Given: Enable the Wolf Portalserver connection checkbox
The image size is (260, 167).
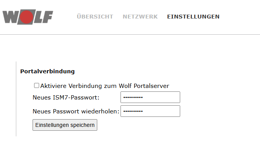Looking at the screenshot, I should pos(37,86).
